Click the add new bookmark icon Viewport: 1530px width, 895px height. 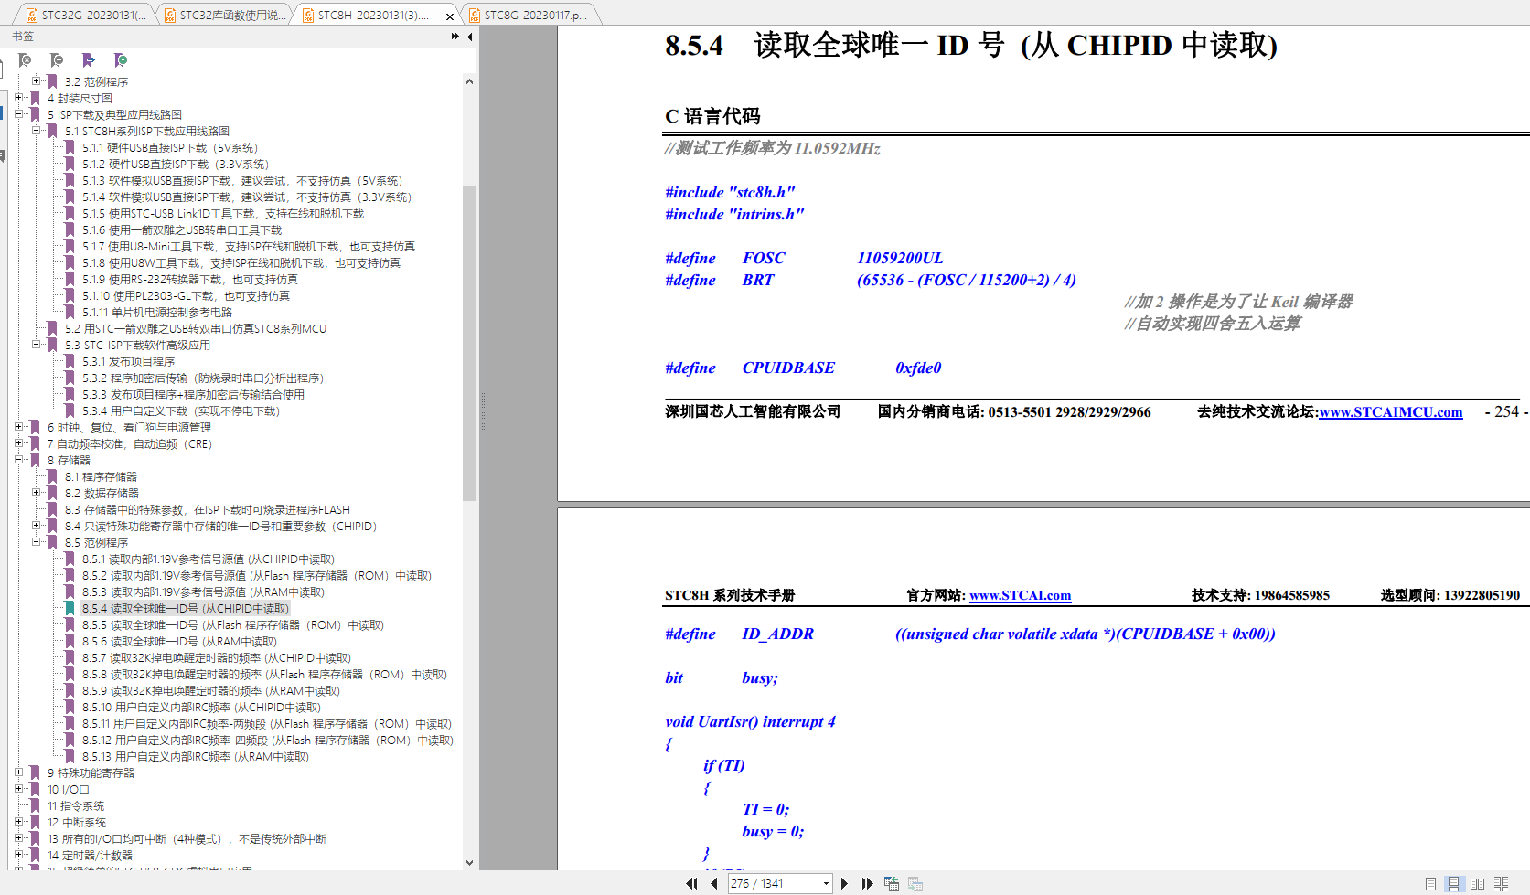coord(57,60)
